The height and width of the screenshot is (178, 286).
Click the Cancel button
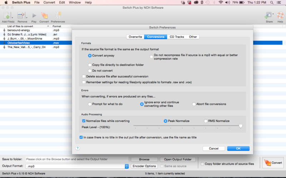(213, 148)
